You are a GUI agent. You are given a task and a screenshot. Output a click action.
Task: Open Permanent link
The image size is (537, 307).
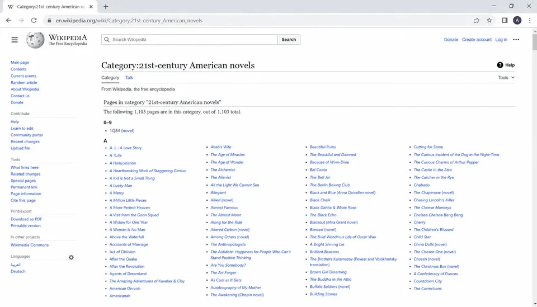click(24, 187)
